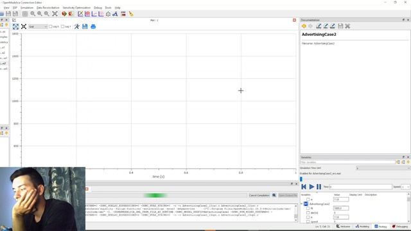Click Documentation back arrow icon
411x231 pixels.
(x=304, y=26)
